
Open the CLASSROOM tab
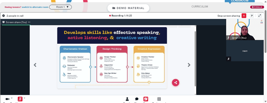[239, 1]
